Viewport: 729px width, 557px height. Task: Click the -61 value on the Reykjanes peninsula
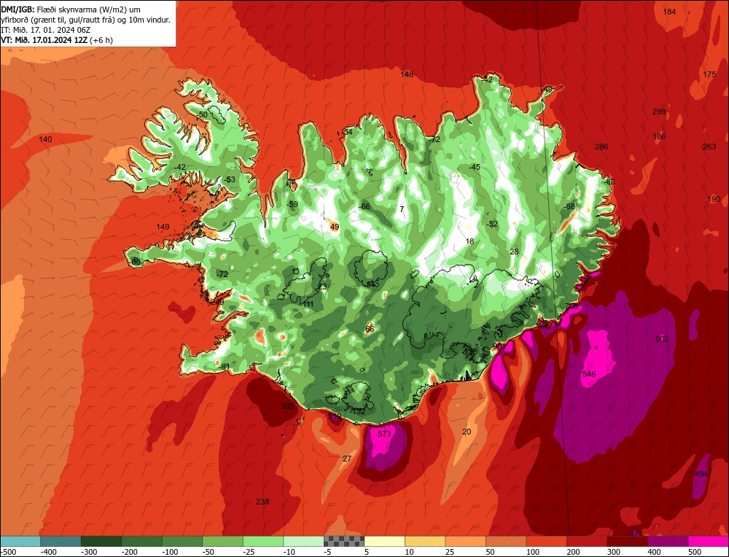(x=224, y=367)
